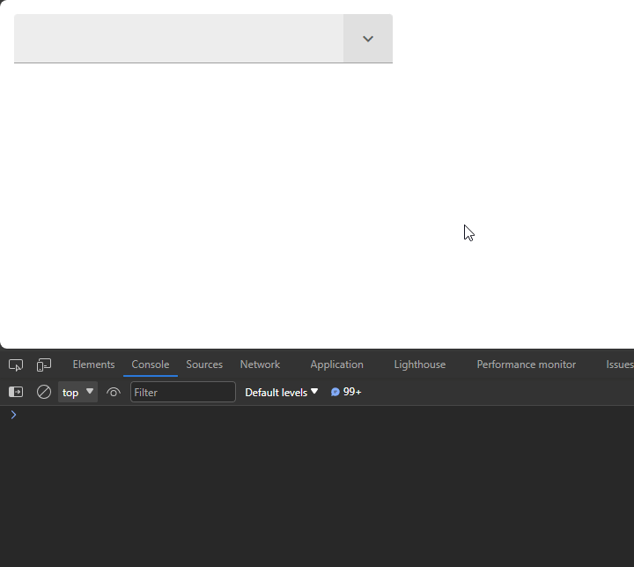Create a live expression with eye icon

pos(114,392)
